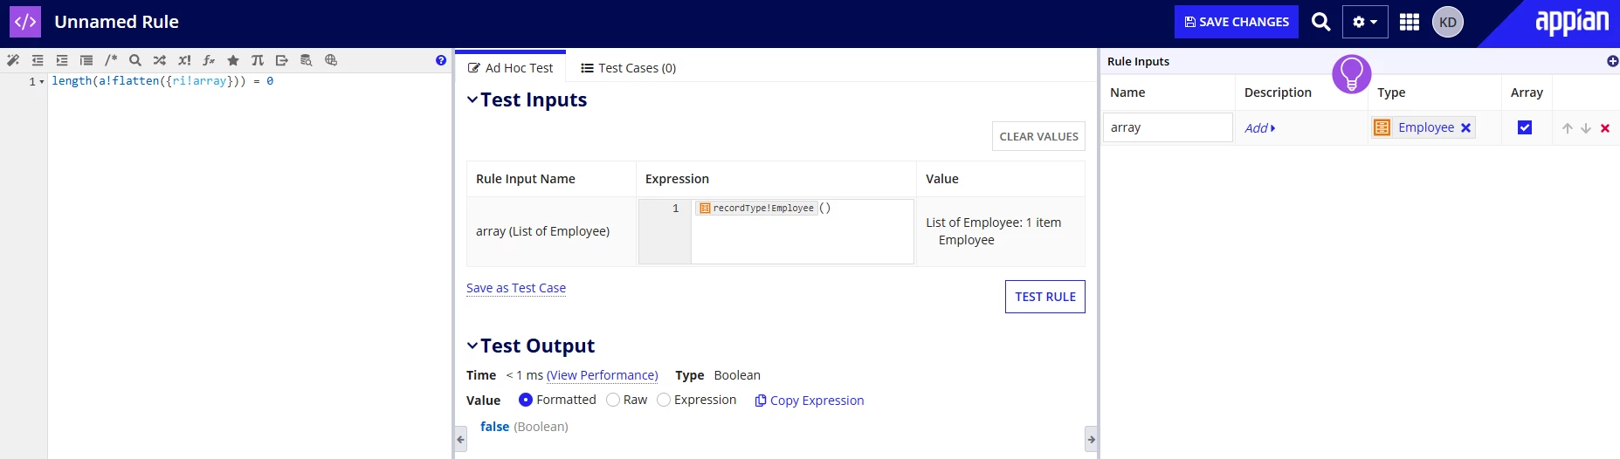Image resolution: width=1620 pixels, height=459 pixels.
Task: Collapse the Test Inputs section
Action: pyautogui.click(x=472, y=99)
